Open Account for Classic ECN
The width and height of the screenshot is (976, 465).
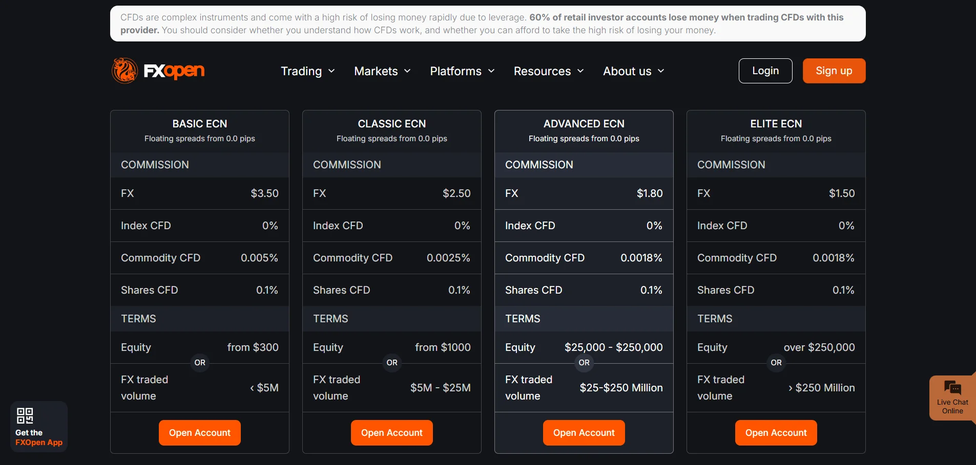(x=392, y=433)
